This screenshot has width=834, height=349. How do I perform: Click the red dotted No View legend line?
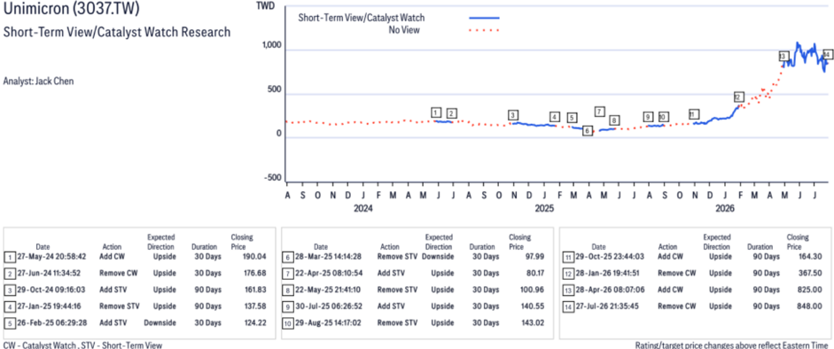tap(484, 30)
